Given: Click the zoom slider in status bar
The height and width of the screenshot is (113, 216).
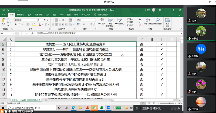Looking at the screenshot, I should click(170, 103).
